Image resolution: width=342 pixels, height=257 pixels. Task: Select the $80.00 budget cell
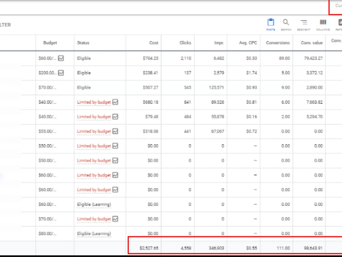(x=47, y=233)
